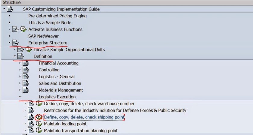Open documentation icon for SAP Customizing Implementation Guide
This screenshot has height=135, width=253.
click(x=10, y=9)
